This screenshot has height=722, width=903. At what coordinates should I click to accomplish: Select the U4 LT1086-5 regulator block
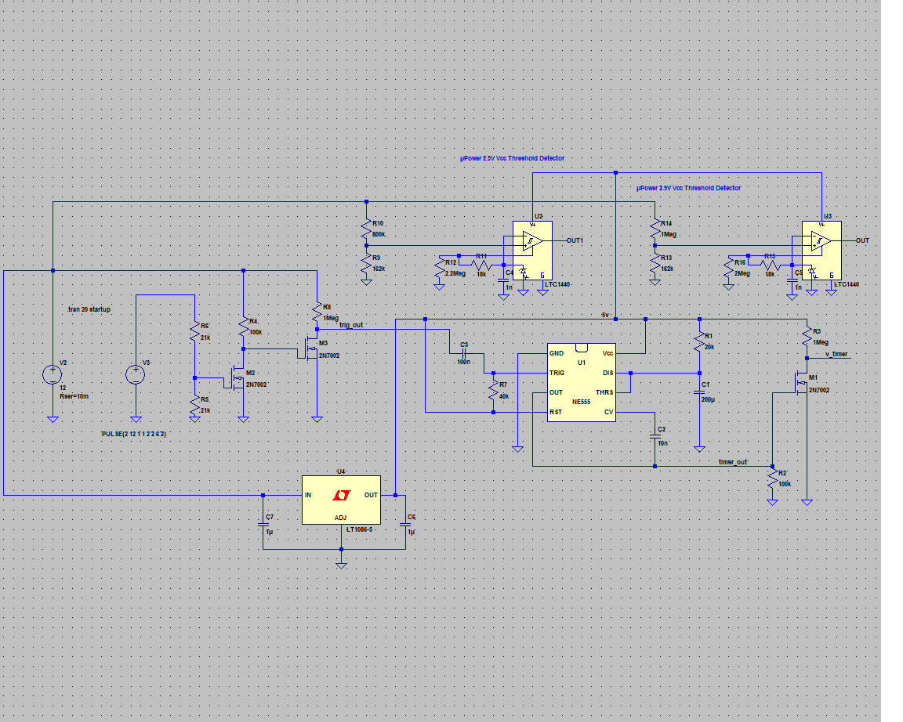[x=341, y=500]
